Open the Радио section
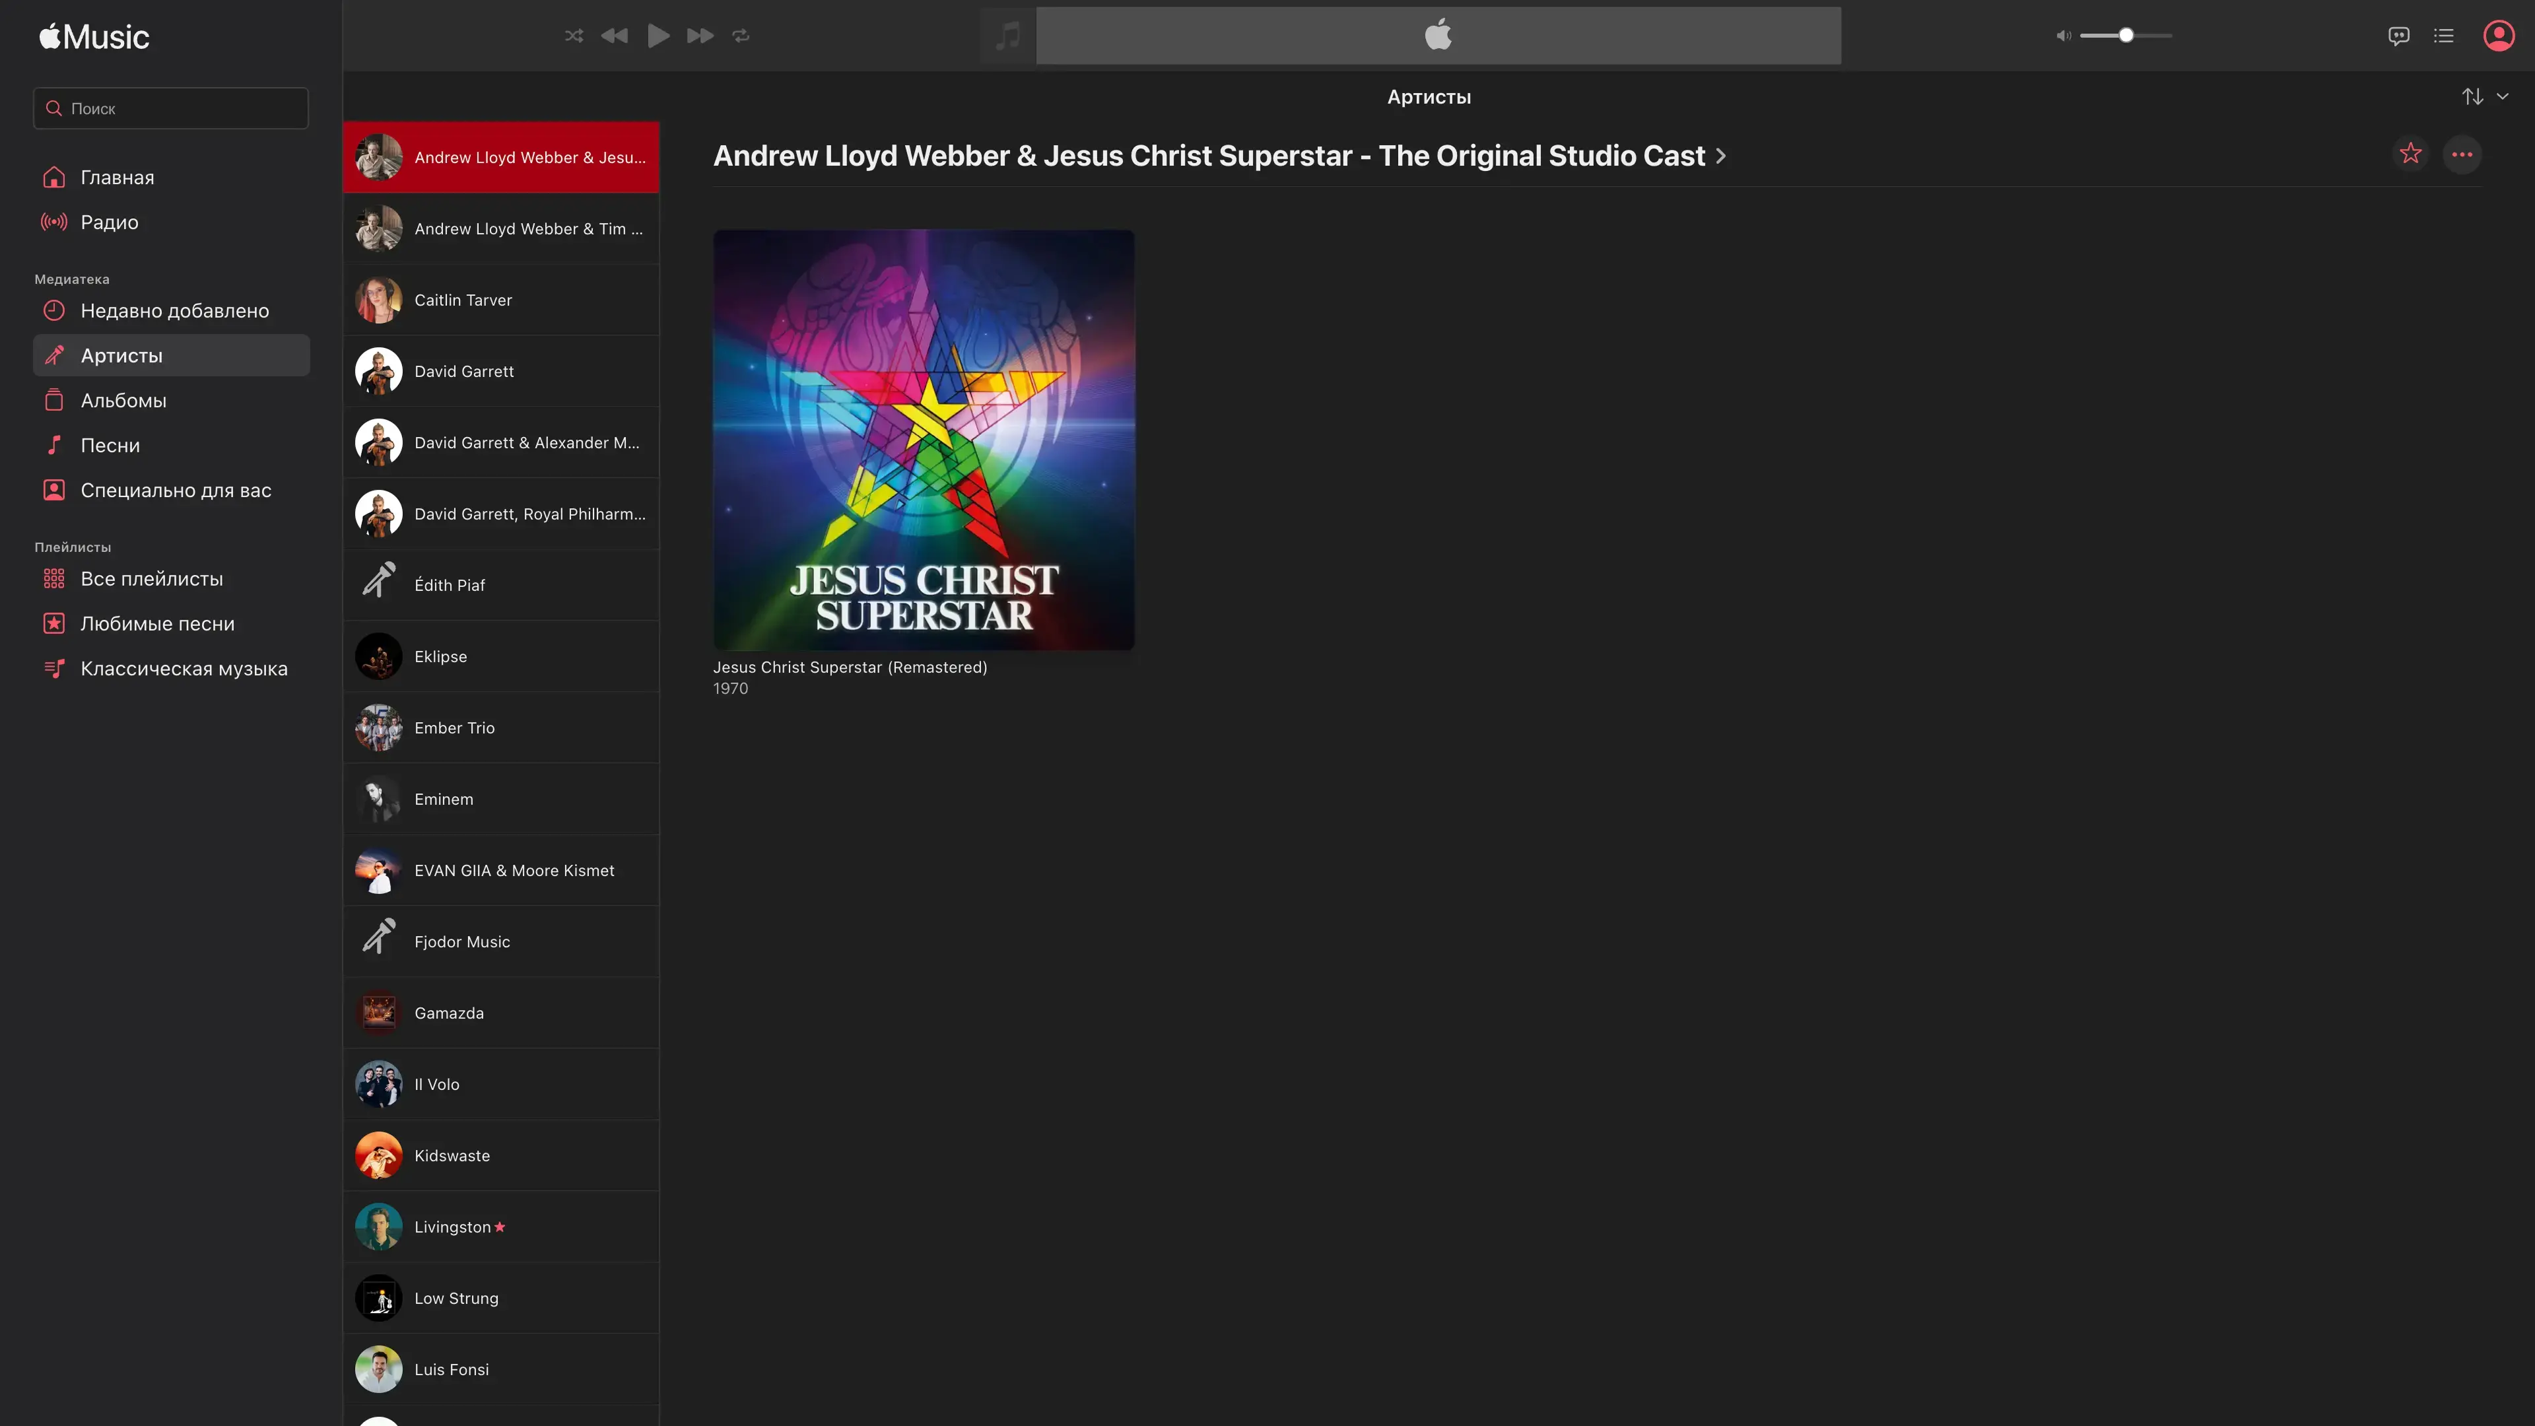The width and height of the screenshot is (2535, 1426). [x=109, y=222]
